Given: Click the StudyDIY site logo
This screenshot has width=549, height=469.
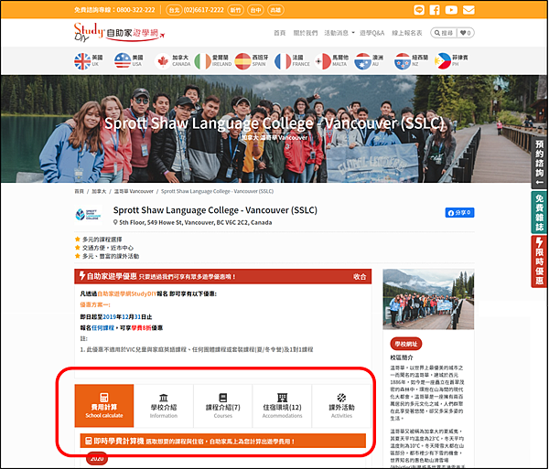Looking at the screenshot, I should pos(119,32).
